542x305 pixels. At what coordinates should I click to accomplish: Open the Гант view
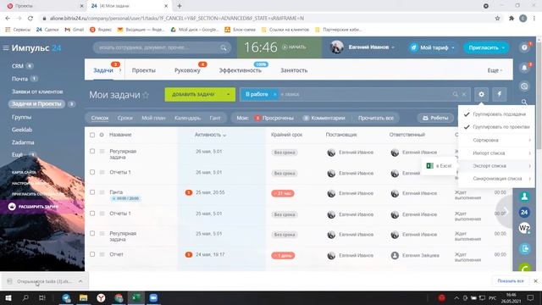click(214, 118)
